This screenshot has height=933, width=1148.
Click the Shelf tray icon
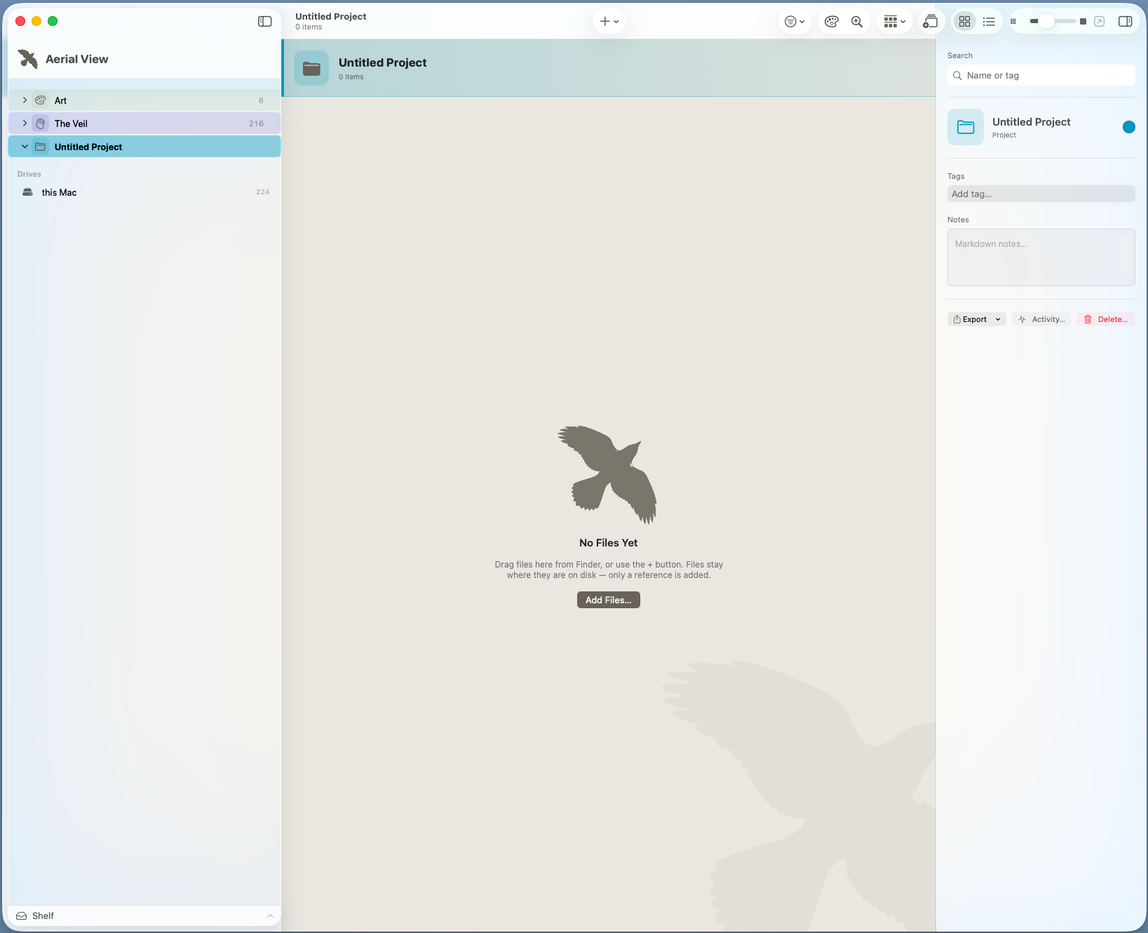22,915
